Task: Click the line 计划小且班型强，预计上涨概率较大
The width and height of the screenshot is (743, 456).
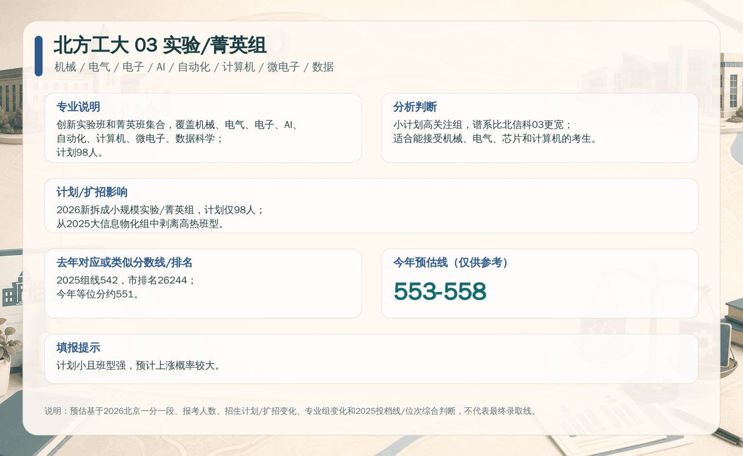Action: (x=138, y=365)
